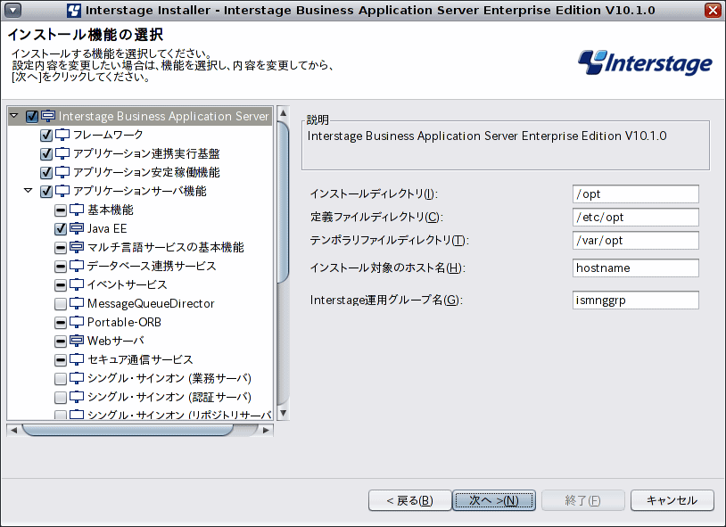
Task: Uncheck the アプリケーション安定稼働機能 checkbox
Action: tap(46, 173)
